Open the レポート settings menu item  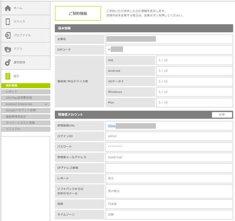click(x=26, y=92)
